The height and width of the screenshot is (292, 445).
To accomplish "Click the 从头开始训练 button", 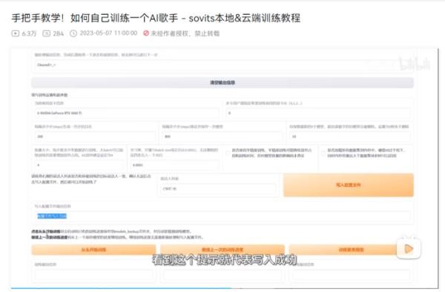I will pyautogui.click(x=93, y=250).
